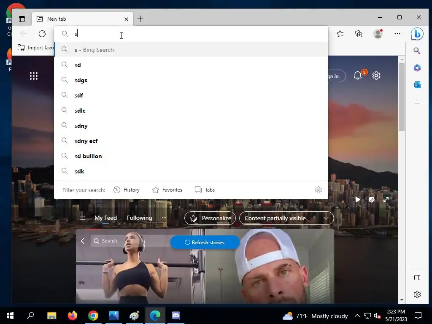Screen dimensions: 432x324
Task: Toggle the hide sidebar icon
Action: [x=417, y=278]
